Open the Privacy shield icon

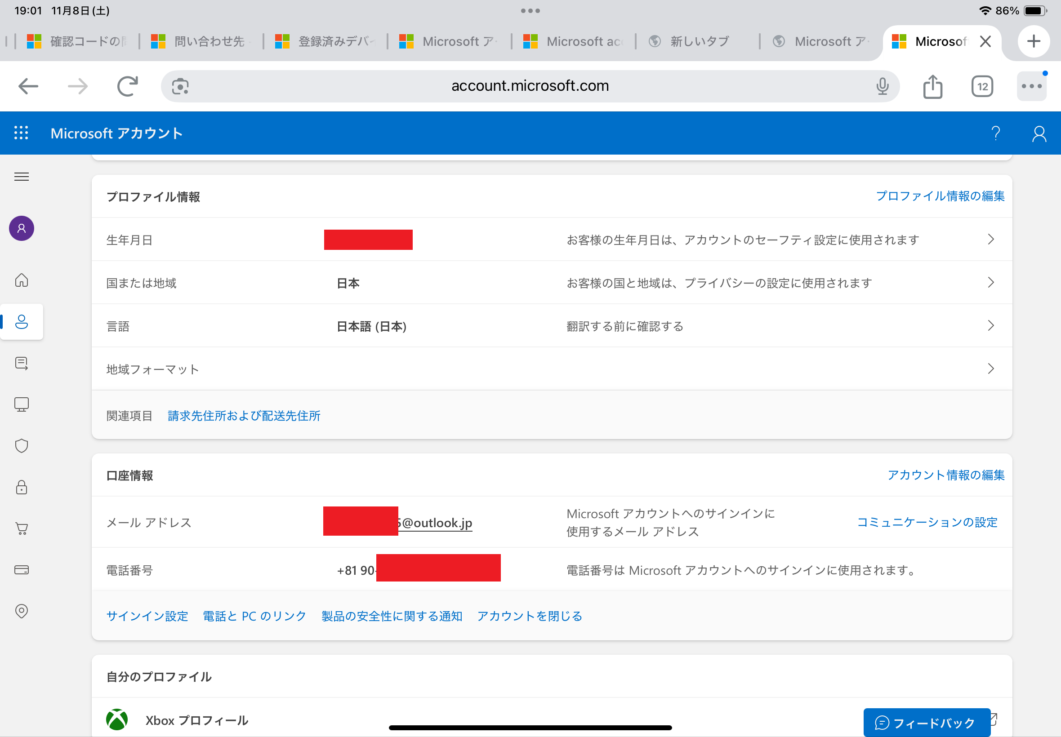tap(21, 446)
